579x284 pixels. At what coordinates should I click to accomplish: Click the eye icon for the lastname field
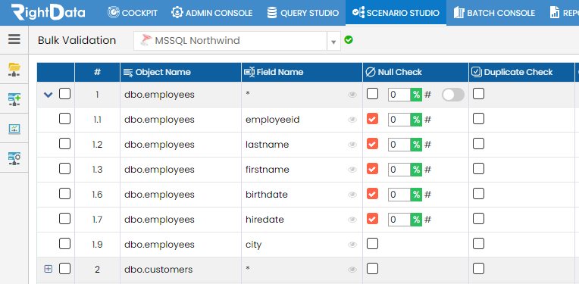(x=352, y=145)
